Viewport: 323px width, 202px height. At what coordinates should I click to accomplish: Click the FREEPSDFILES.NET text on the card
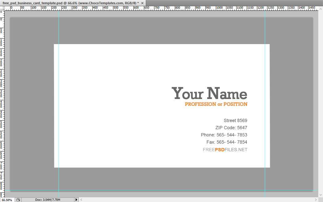coord(225,150)
